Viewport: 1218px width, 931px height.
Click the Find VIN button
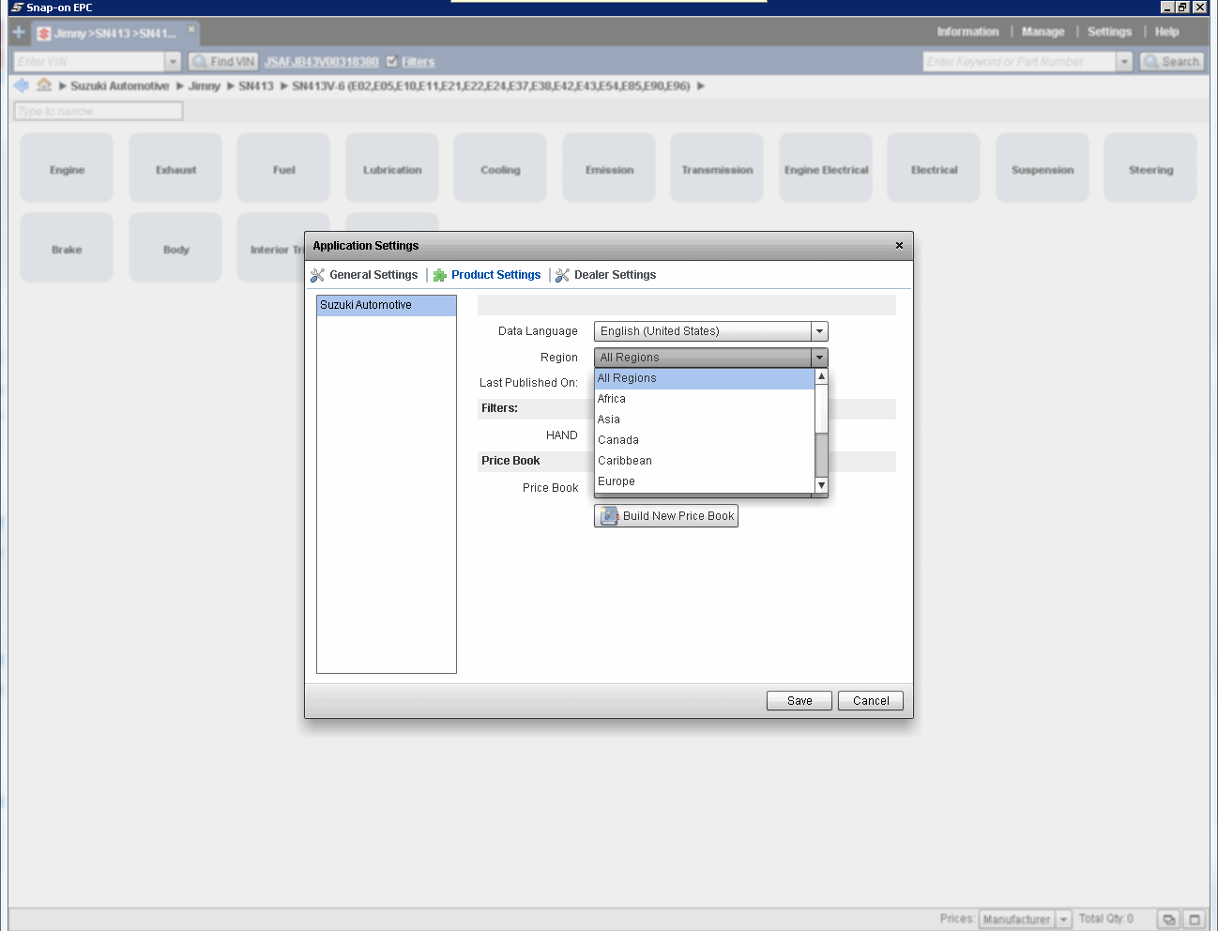point(223,62)
